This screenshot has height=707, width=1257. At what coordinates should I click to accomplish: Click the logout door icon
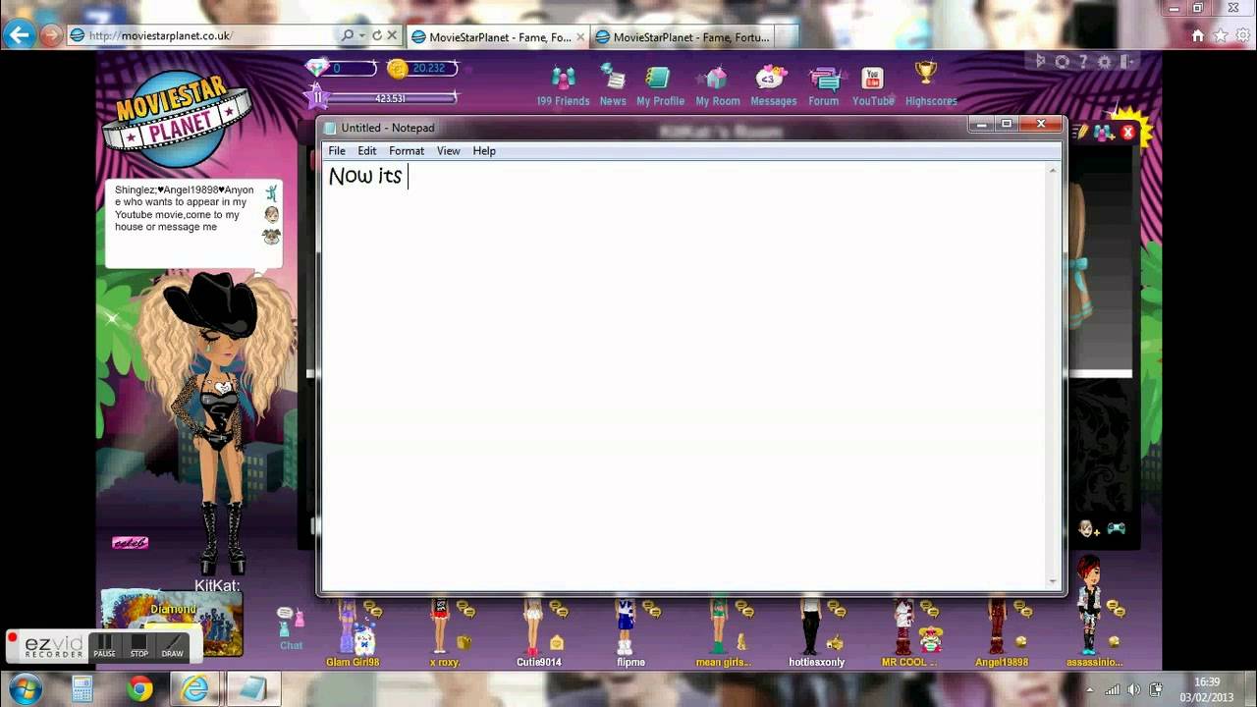click(1127, 61)
